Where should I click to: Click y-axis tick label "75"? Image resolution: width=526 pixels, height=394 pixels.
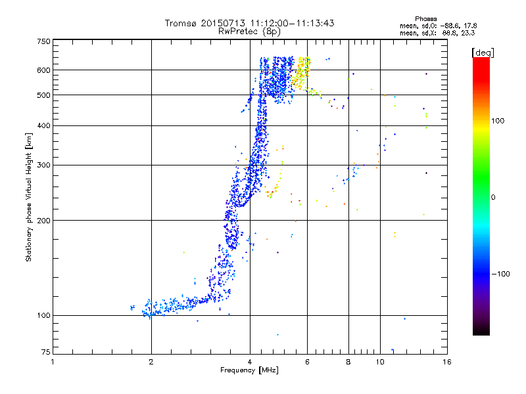click(x=46, y=352)
